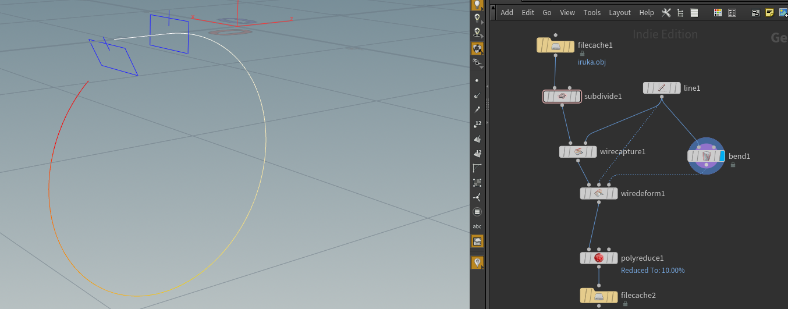Select the line1 node
Image resolution: width=788 pixels, height=309 pixels.
tap(662, 88)
